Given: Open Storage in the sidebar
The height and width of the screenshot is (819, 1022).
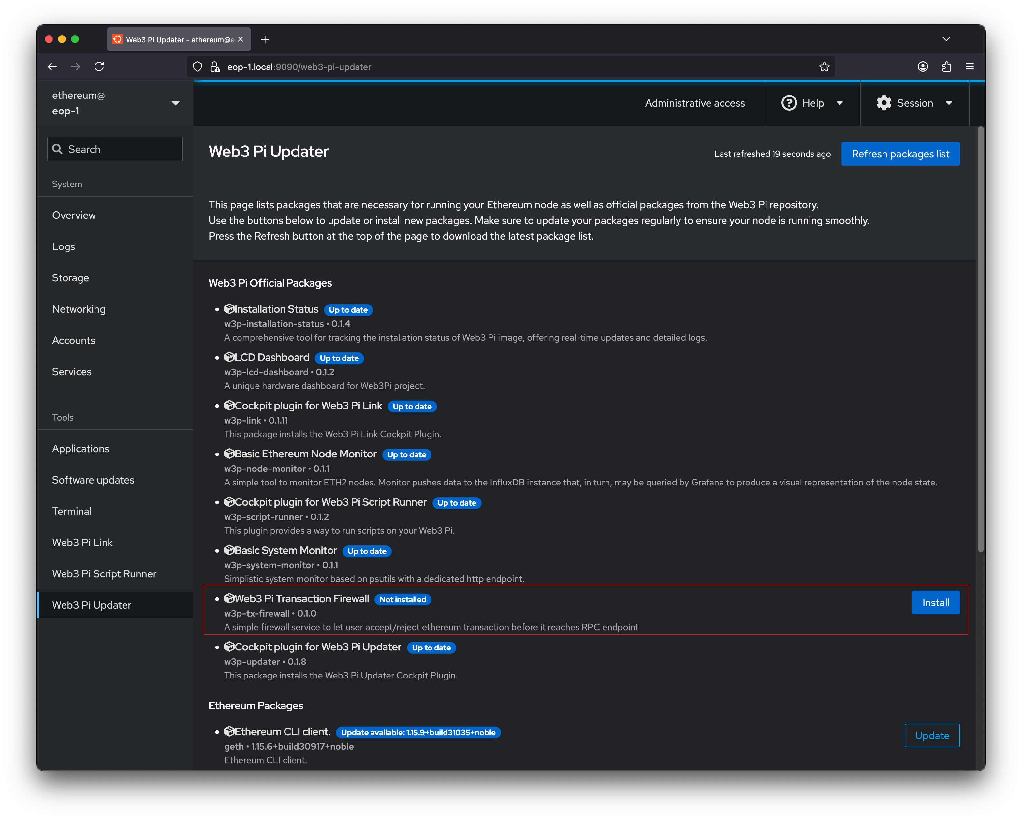Looking at the screenshot, I should pyautogui.click(x=115, y=278).
